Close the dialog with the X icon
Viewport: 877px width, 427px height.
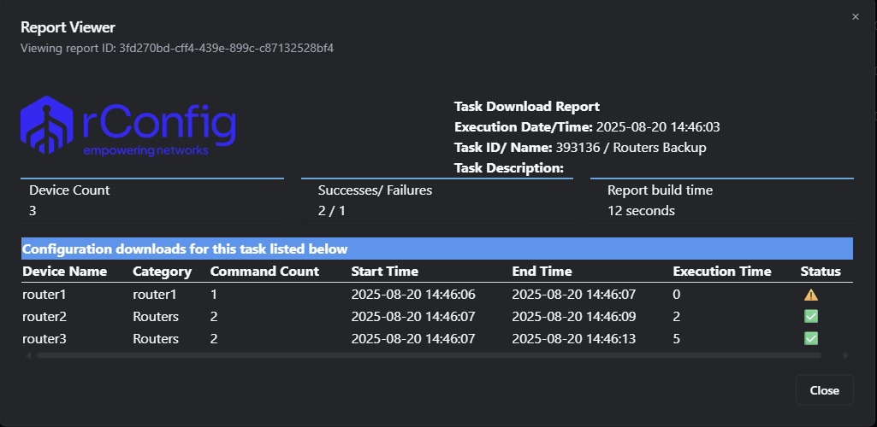click(855, 17)
